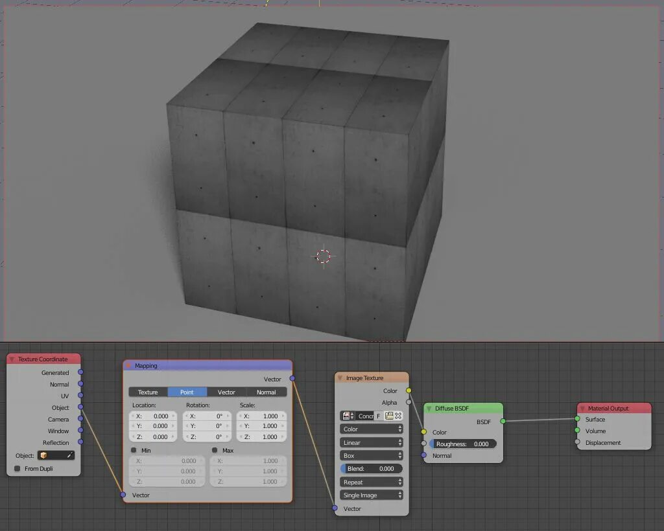Open the Repeat extension dropdown
664x531 pixels.
coord(372,482)
